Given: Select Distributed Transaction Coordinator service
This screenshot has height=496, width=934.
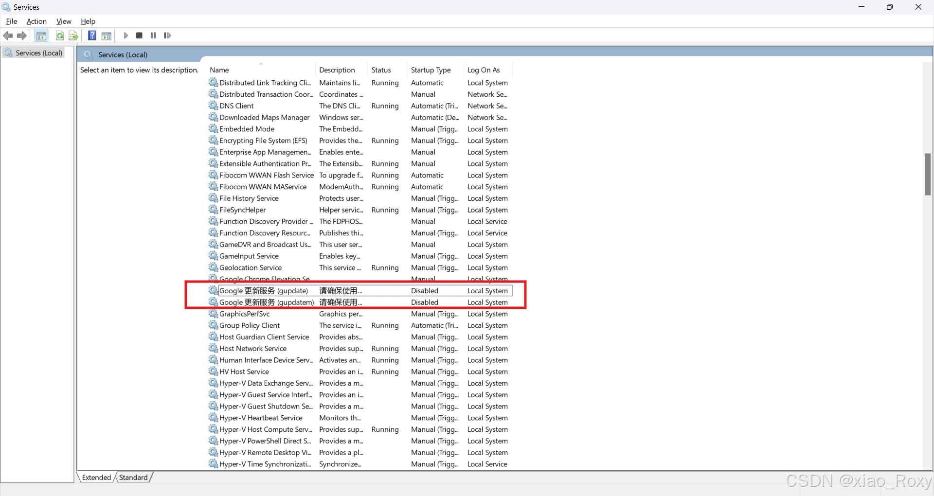Looking at the screenshot, I should 360,94.
